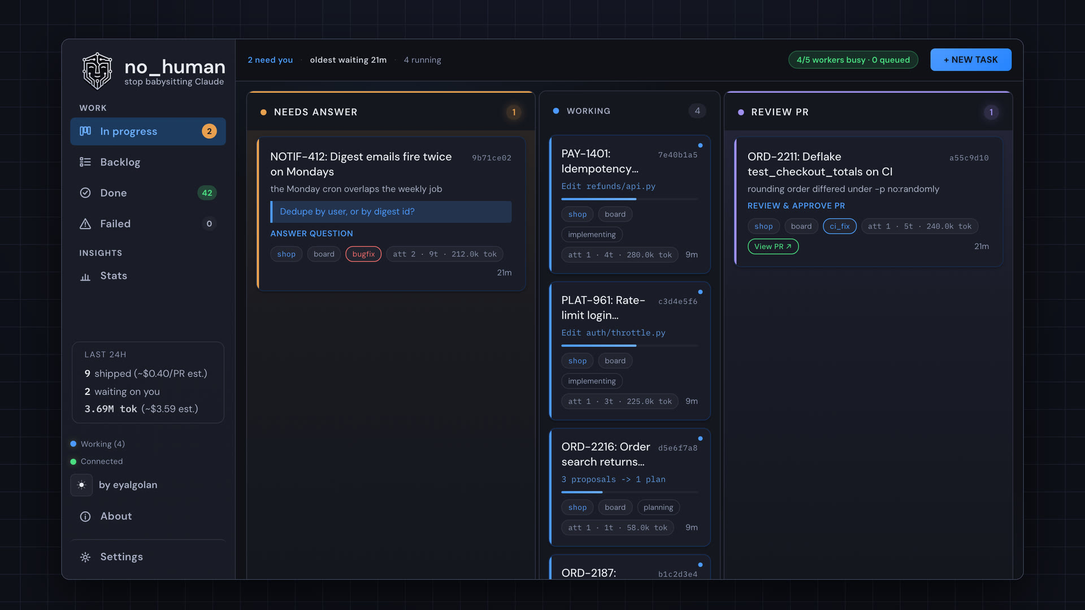Click the no_human mask logo icon
Viewport: 1085px width, 610px height.
[x=97, y=71]
